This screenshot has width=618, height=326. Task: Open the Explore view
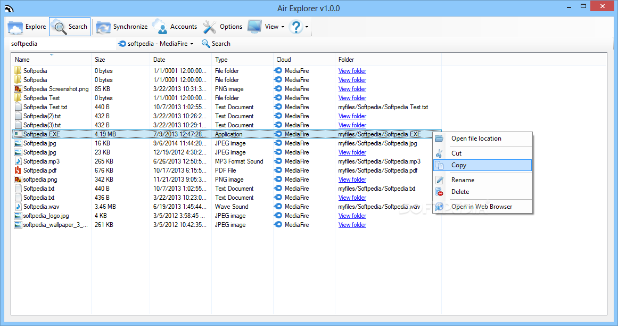[x=27, y=27]
